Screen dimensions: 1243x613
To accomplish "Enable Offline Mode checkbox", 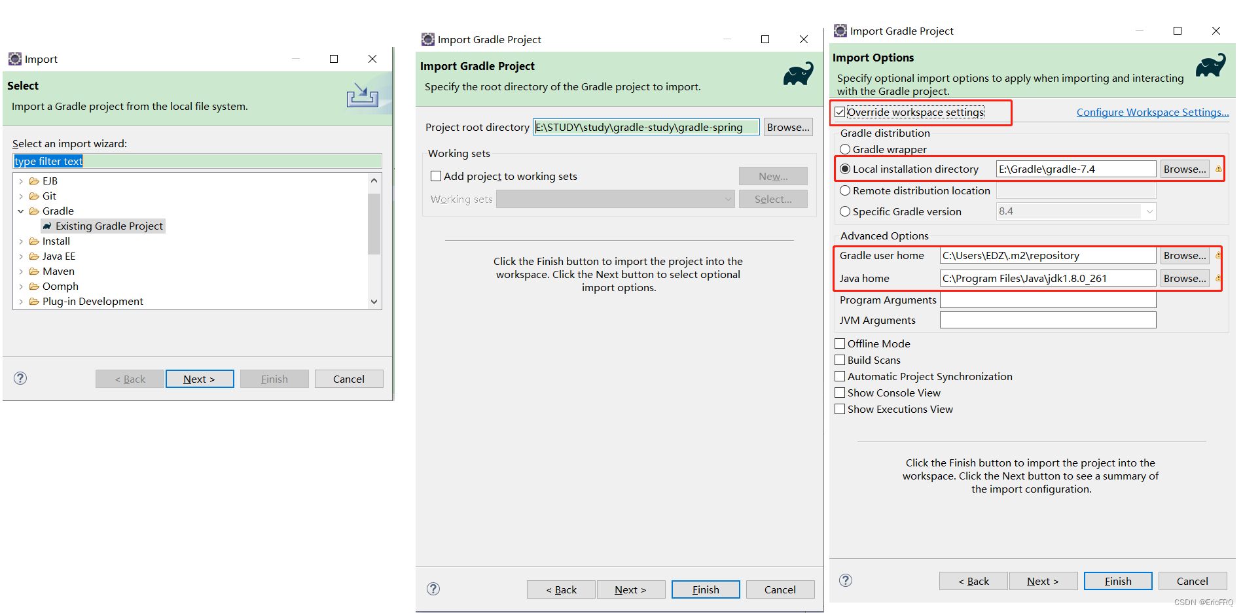I will click(840, 343).
